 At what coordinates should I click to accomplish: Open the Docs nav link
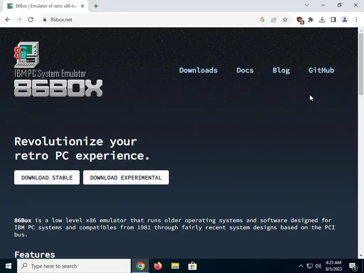(x=245, y=70)
